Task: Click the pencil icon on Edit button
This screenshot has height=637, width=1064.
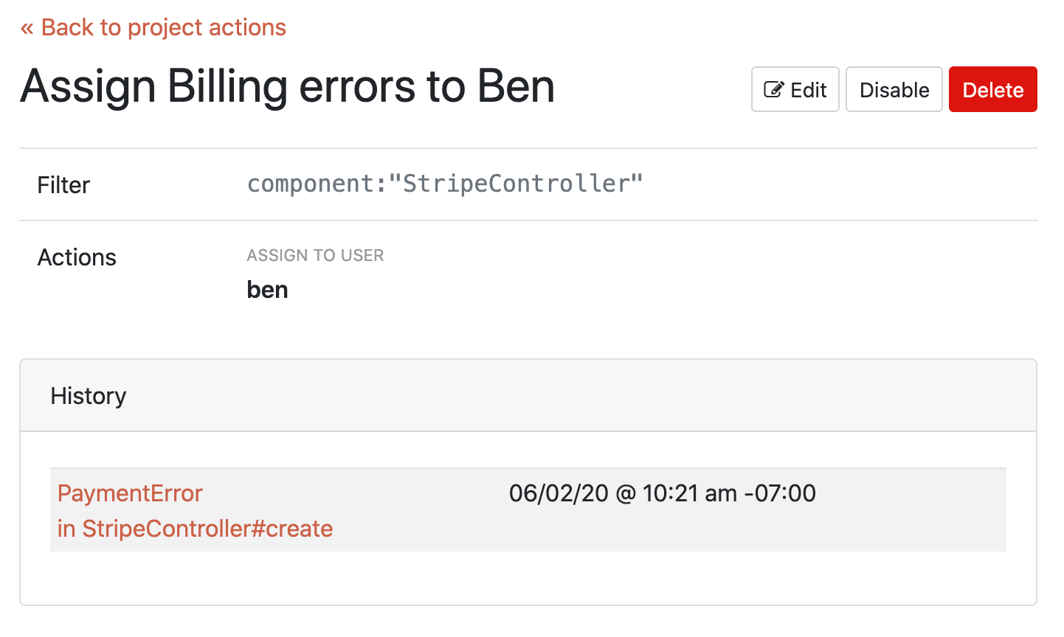Action: click(x=773, y=90)
